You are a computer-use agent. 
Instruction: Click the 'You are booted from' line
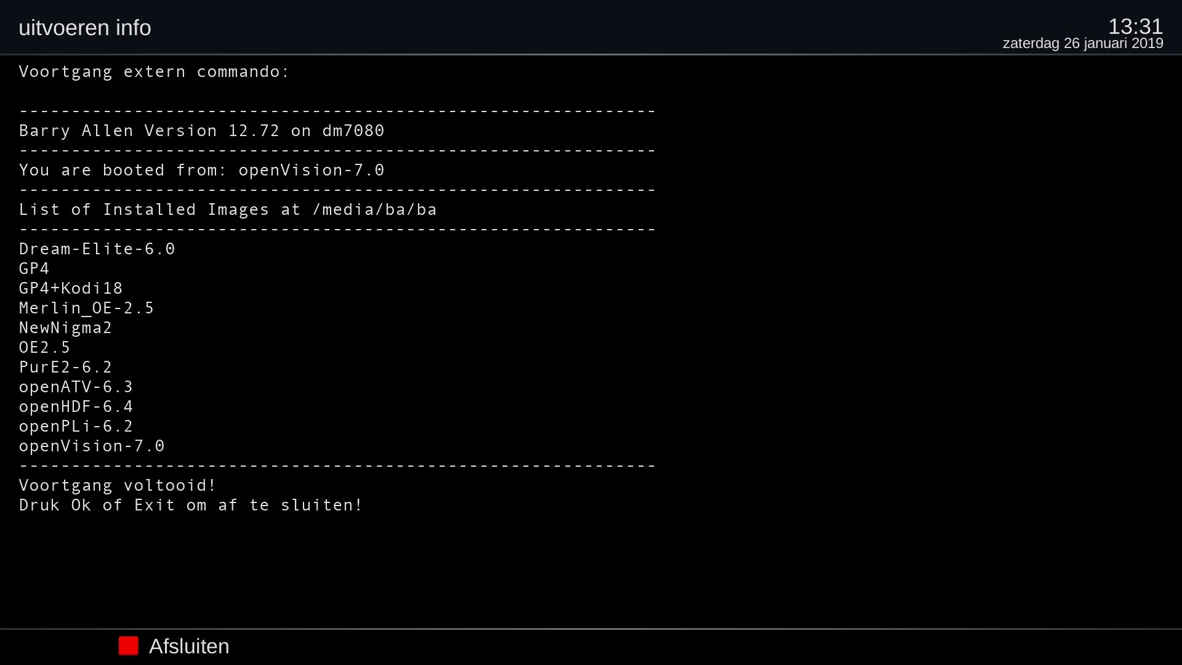[201, 171]
